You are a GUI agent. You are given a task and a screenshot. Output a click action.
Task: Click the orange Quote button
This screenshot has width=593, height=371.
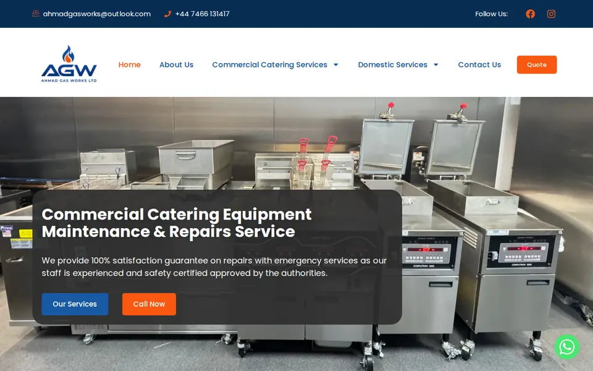pyautogui.click(x=537, y=65)
